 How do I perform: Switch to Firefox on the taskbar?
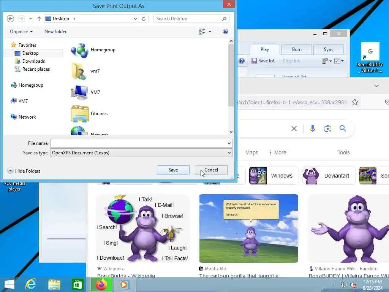101,284
